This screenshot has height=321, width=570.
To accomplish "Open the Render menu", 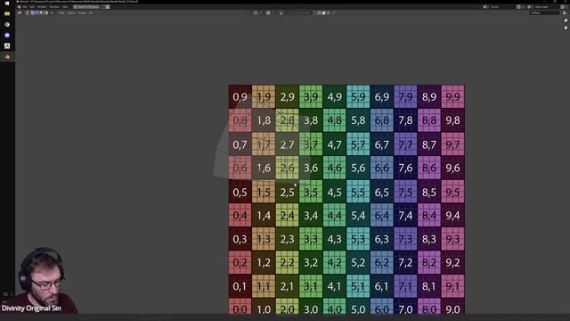I will point(42,7).
